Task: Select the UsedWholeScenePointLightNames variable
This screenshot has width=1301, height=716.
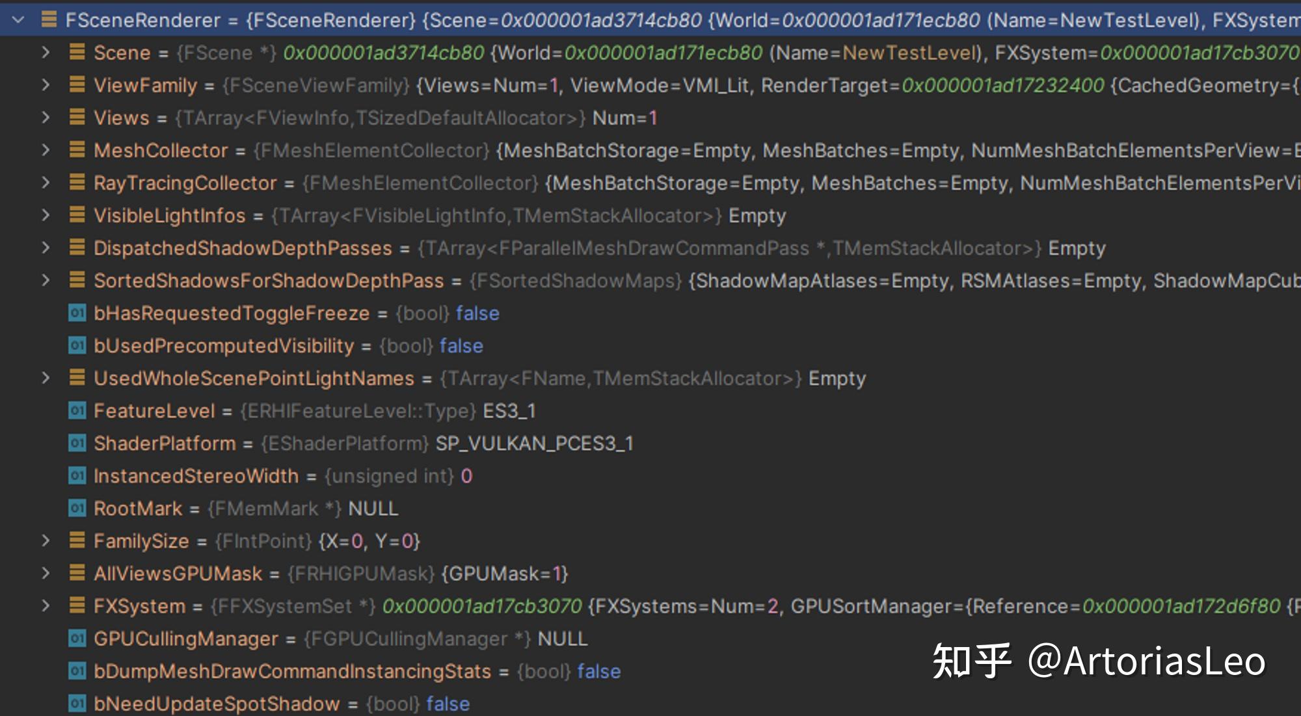Action: 254,378
